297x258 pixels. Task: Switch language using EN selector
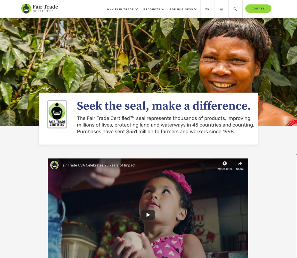207,9
